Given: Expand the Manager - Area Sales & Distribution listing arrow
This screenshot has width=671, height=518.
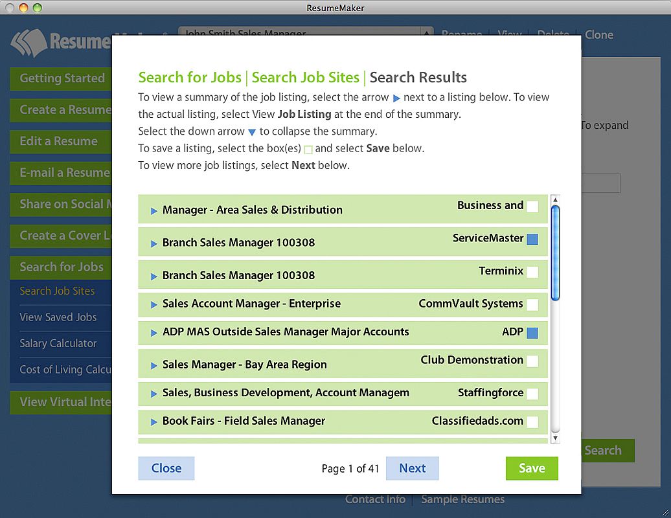Looking at the screenshot, I should [x=154, y=211].
